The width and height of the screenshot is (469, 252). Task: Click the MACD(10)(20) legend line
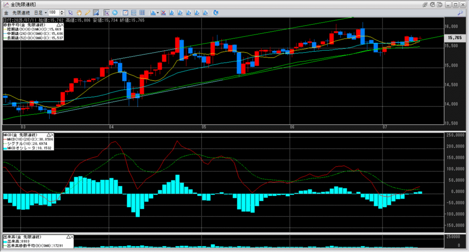coord(28,139)
